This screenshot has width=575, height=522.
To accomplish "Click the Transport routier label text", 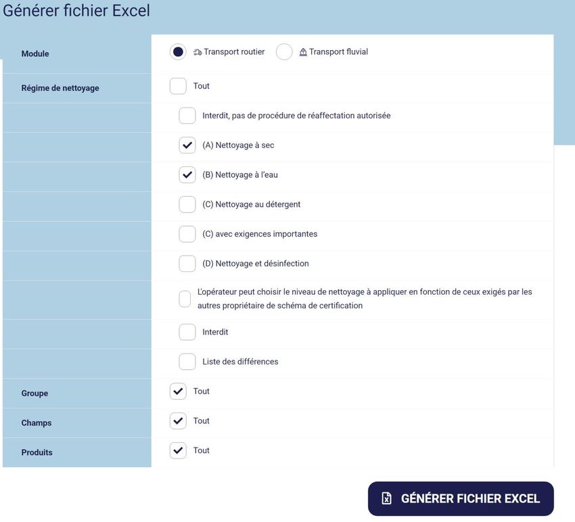I will 234,52.
